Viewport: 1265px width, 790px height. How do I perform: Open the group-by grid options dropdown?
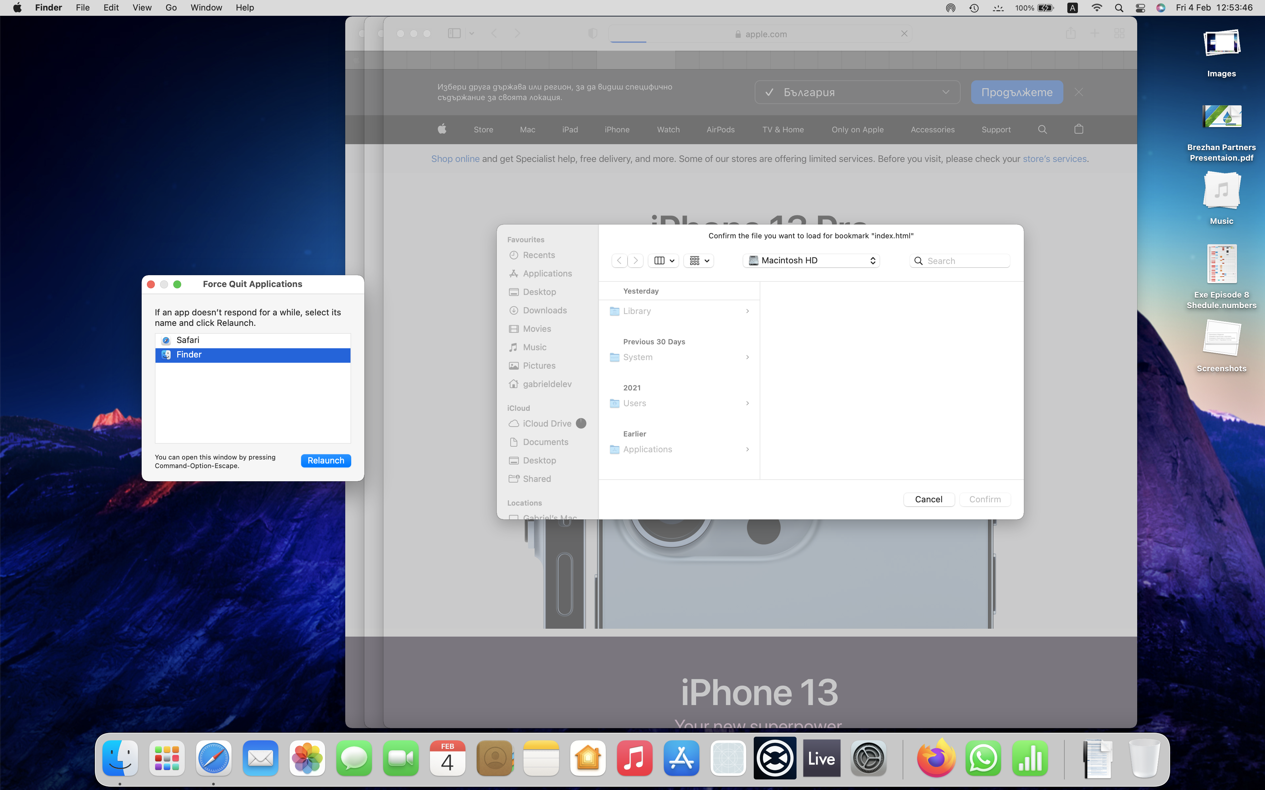click(699, 261)
